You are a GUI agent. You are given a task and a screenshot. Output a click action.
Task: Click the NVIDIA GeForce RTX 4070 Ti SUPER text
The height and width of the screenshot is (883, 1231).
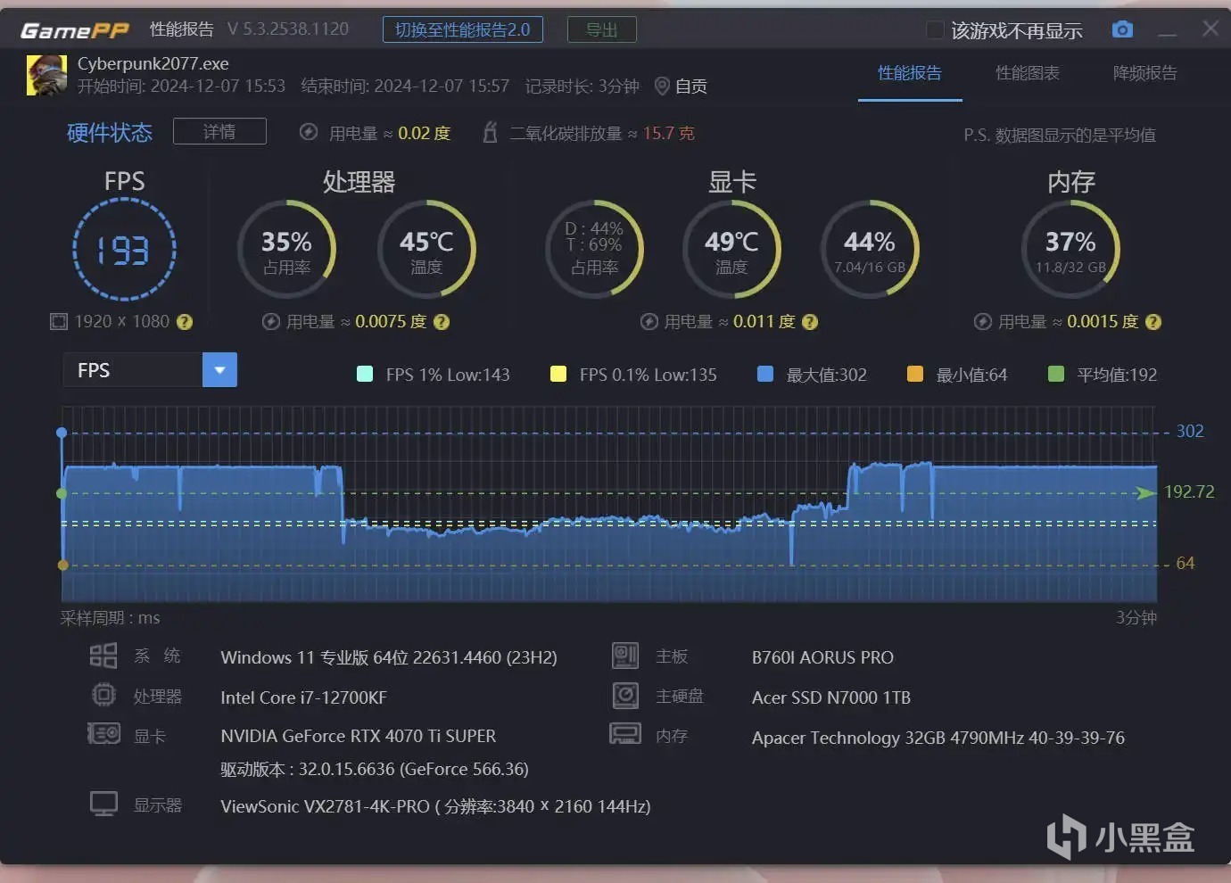point(359,736)
